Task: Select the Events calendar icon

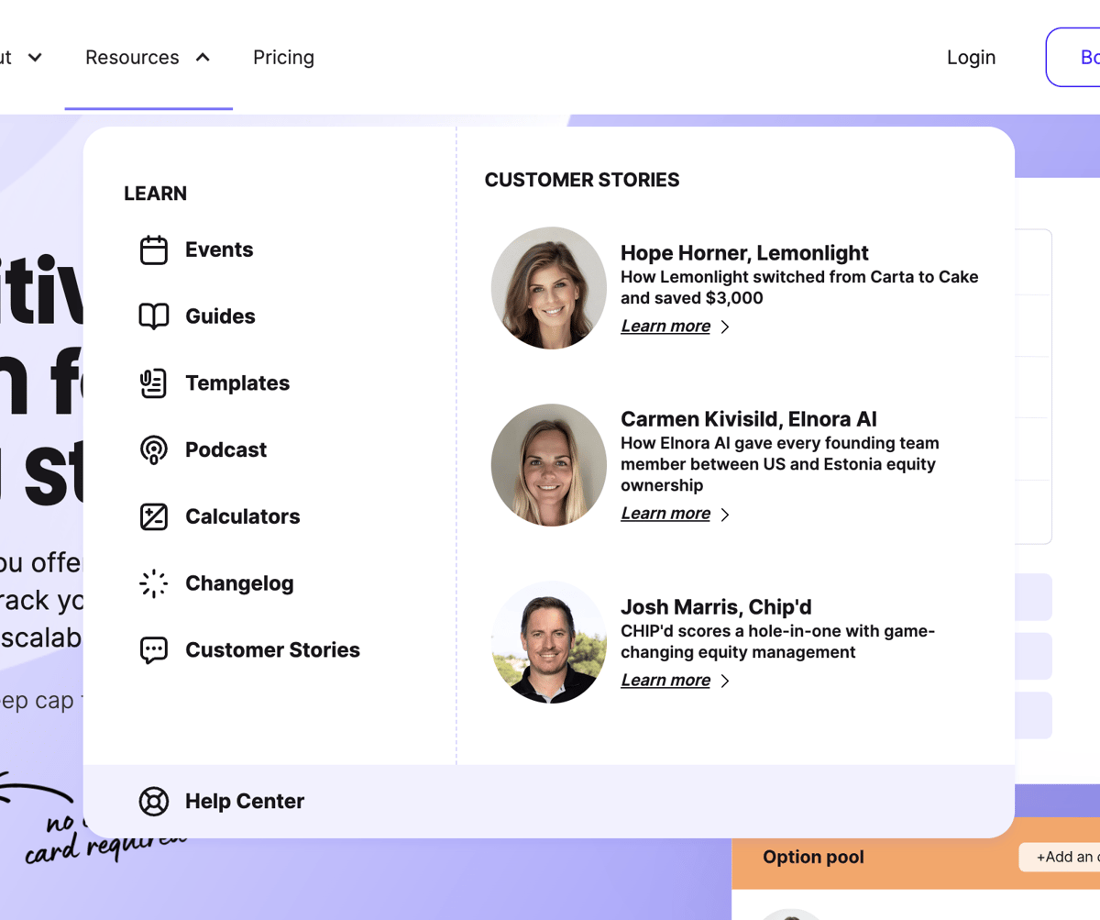Action: click(x=154, y=249)
